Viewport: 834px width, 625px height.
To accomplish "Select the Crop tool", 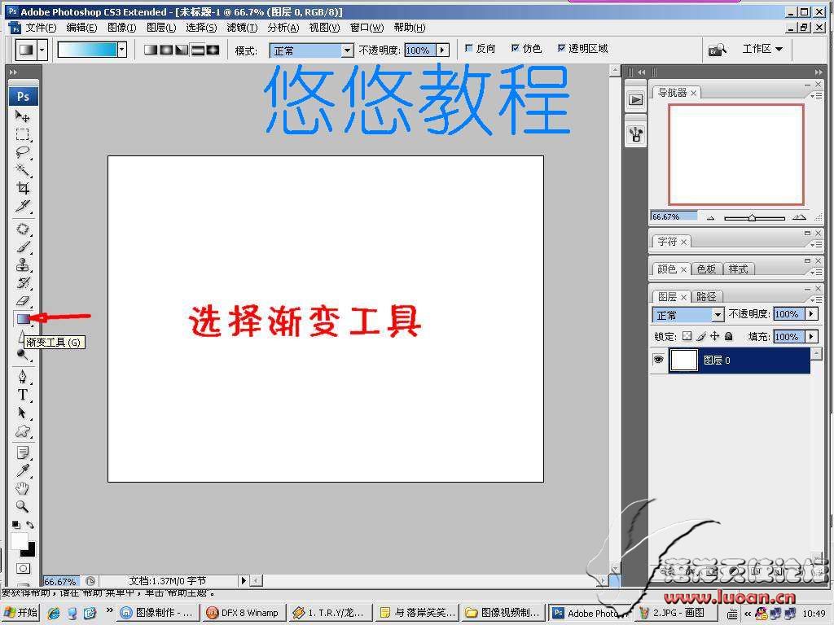I will point(22,188).
